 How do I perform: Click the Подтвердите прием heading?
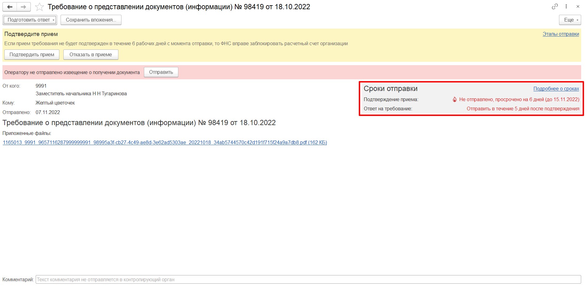click(x=31, y=34)
